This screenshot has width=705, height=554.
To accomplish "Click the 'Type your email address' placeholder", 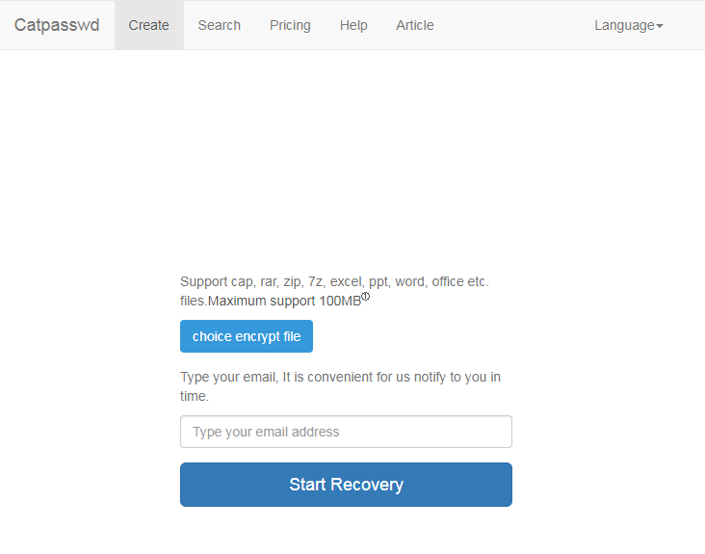I will coord(266,432).
